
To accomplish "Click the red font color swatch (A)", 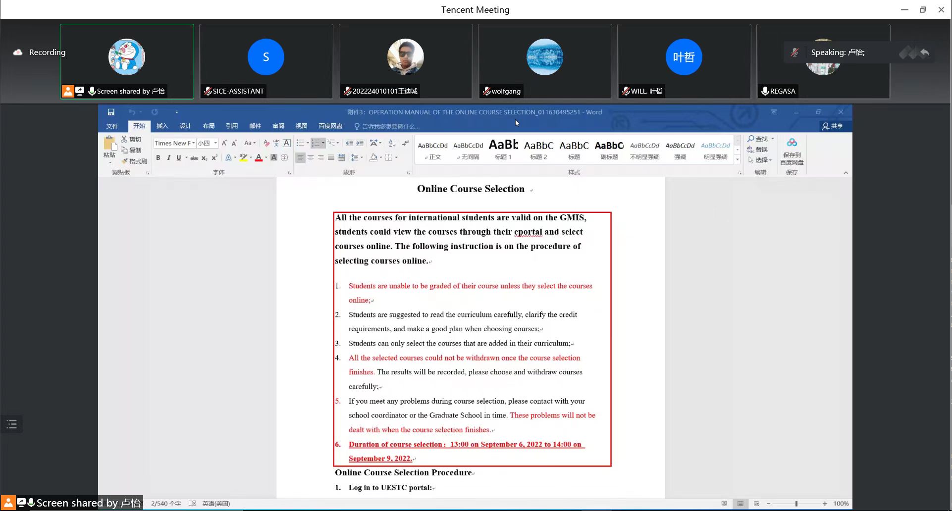I will tap(258, 157).
